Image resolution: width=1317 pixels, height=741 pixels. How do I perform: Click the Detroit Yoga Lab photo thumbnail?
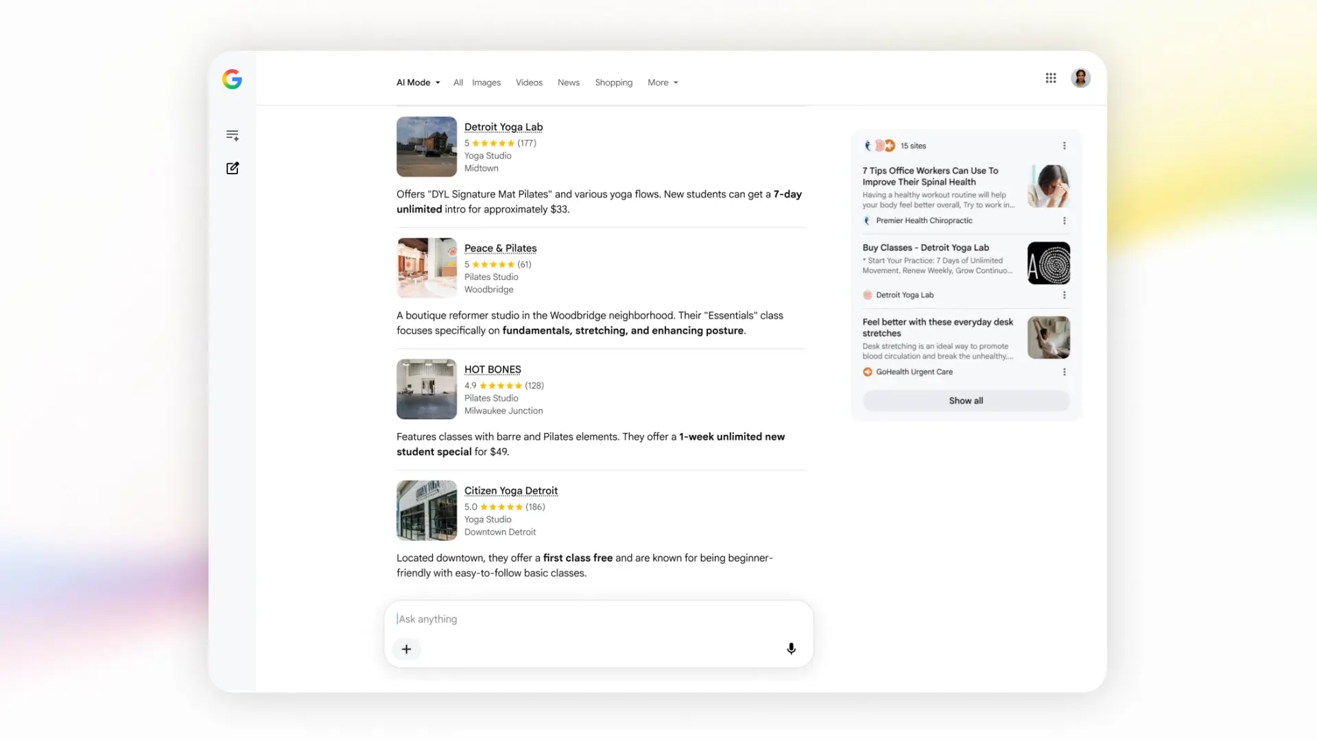tap(427, 147)
